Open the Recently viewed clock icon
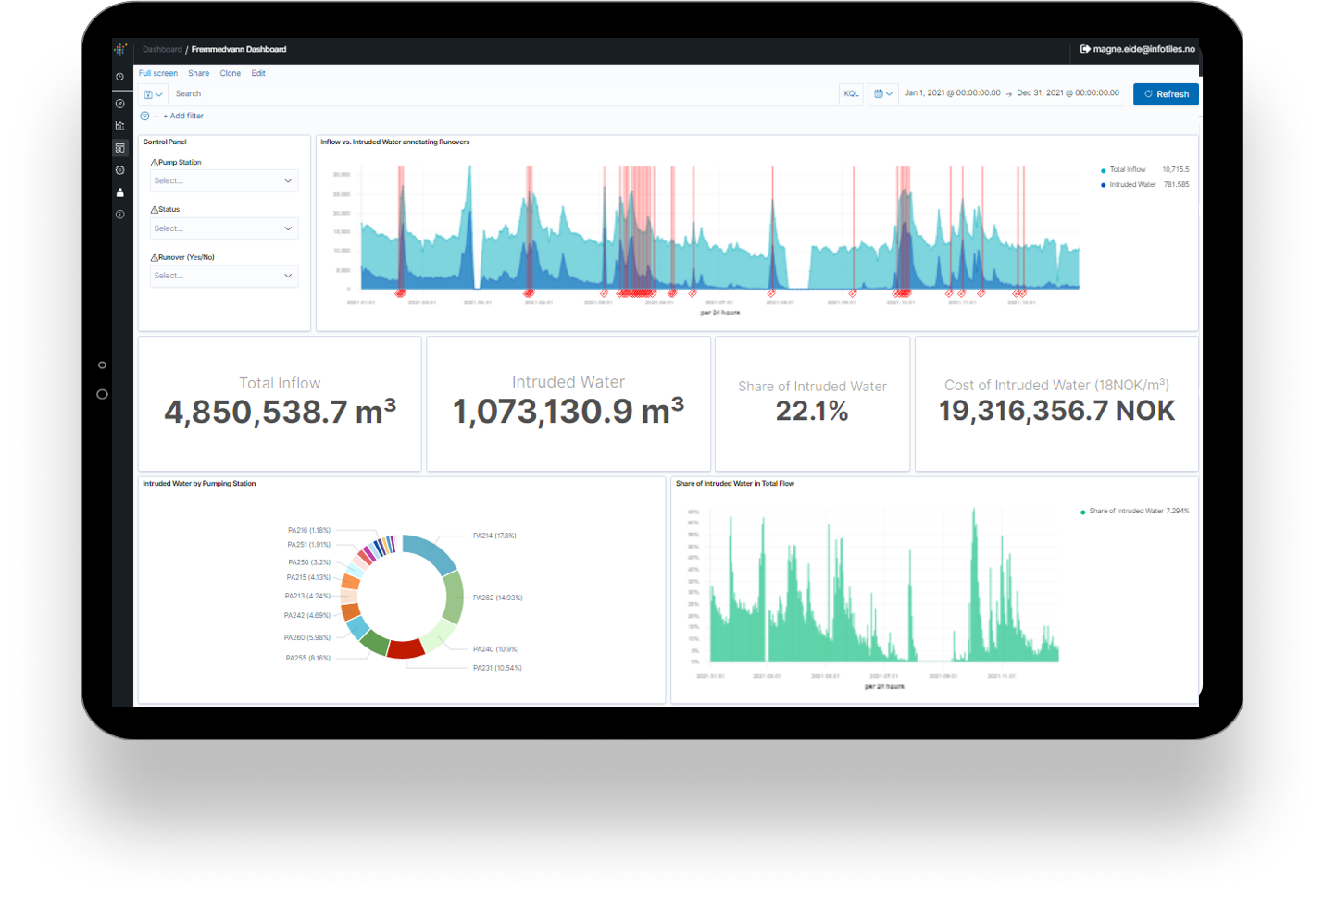The height and width of the screenshot is (900, 1324). click(x=119, y=77)
